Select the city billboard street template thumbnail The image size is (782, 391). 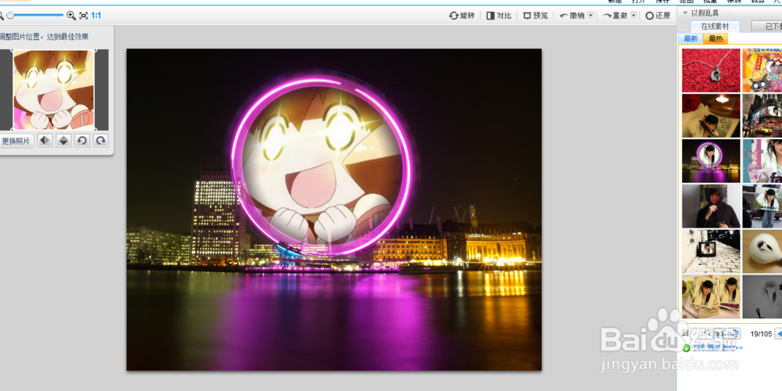(x=762, y=116)
